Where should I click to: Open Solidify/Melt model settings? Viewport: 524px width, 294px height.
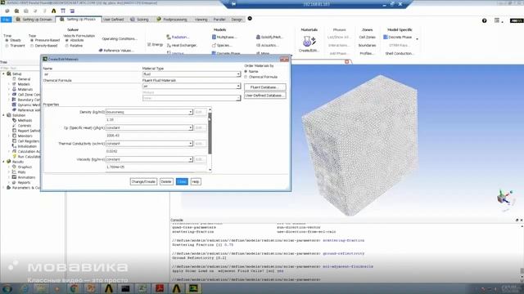click(x=269, y=37)
